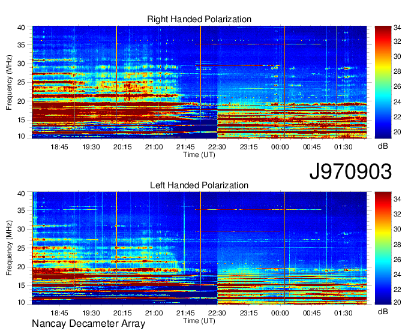Image resolution: width=408 pixels, height=331 pixels.
Task: Click the 25 frequency tick on the top plot
Action: click(21, 82)
